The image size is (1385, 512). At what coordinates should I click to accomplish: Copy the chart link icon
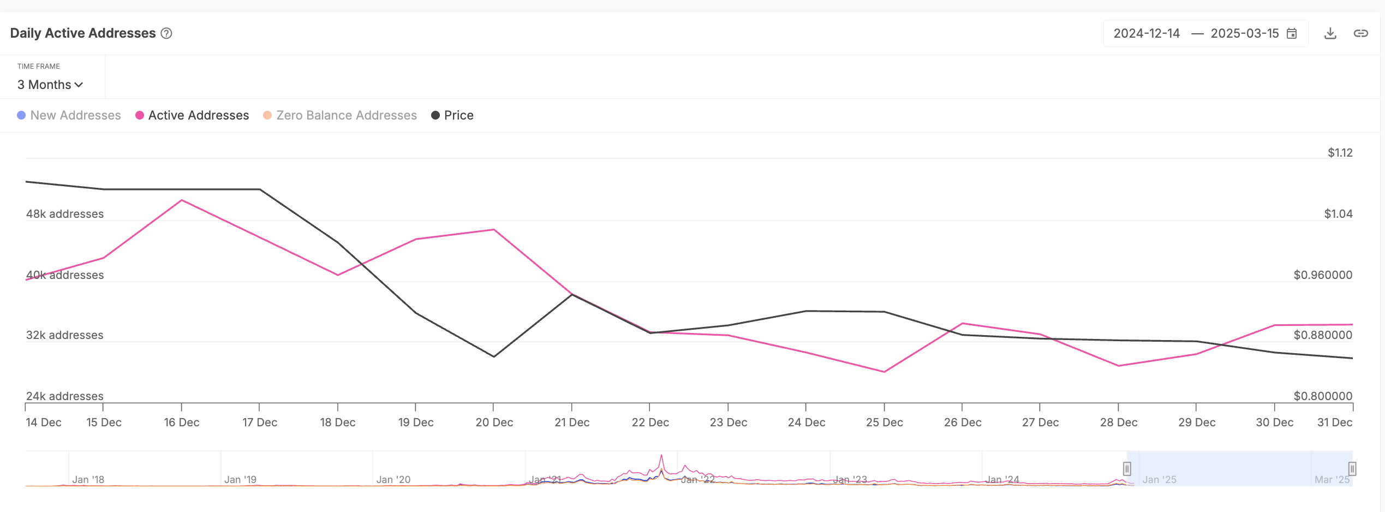[x=1360, y=33]
